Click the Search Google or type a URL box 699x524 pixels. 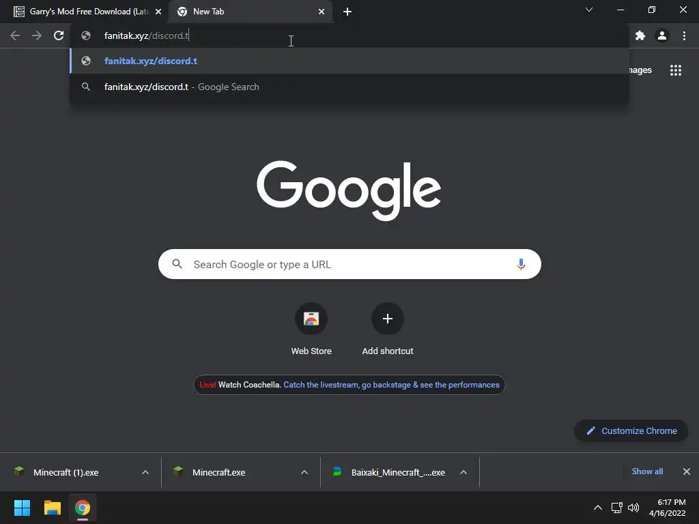349,264
